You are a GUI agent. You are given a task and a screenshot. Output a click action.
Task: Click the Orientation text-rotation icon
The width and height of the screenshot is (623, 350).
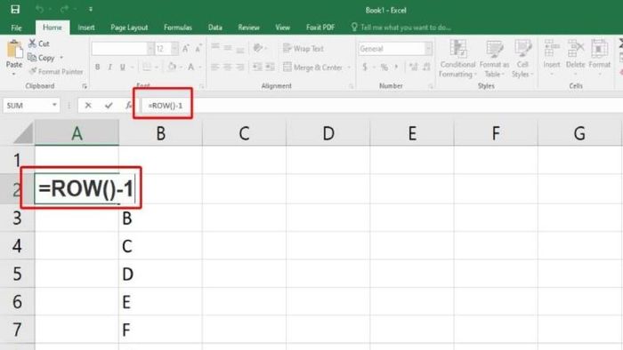(x=258, y=48)
